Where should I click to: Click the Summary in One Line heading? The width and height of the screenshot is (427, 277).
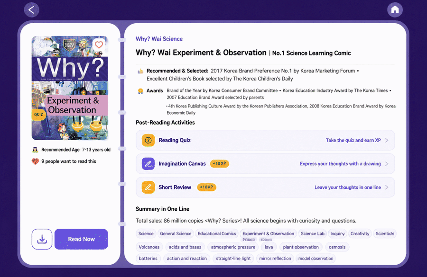[x=163, y=209]
